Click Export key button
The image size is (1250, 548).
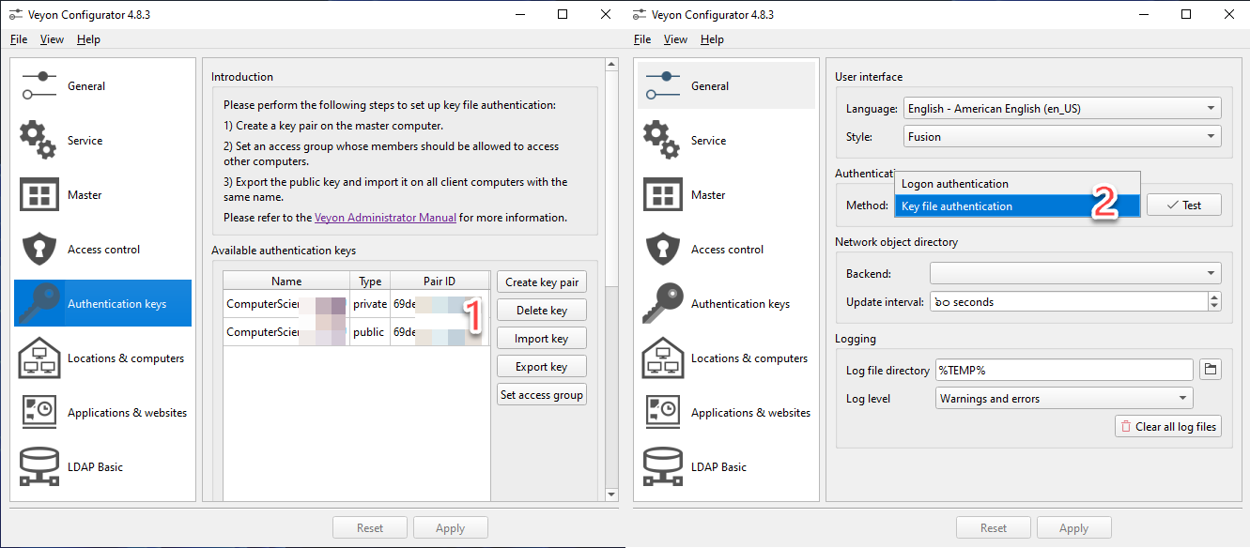coord(542,367)
